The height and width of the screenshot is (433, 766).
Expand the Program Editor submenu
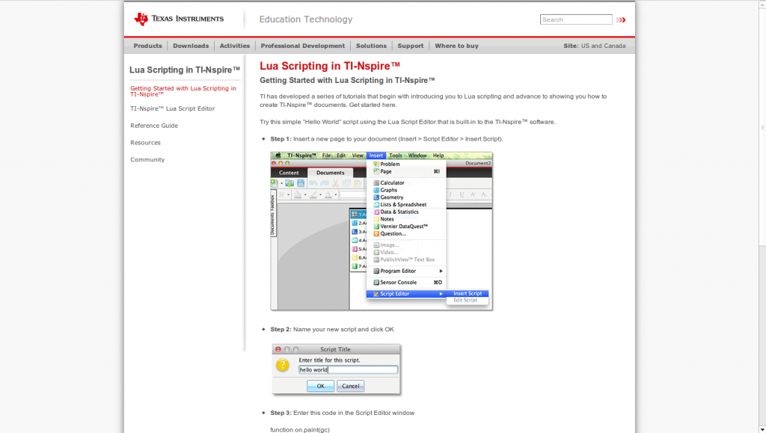[441, 271]
